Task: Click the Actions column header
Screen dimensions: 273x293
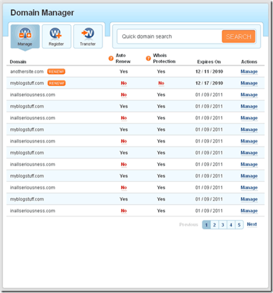Action: tap(249, 62)
